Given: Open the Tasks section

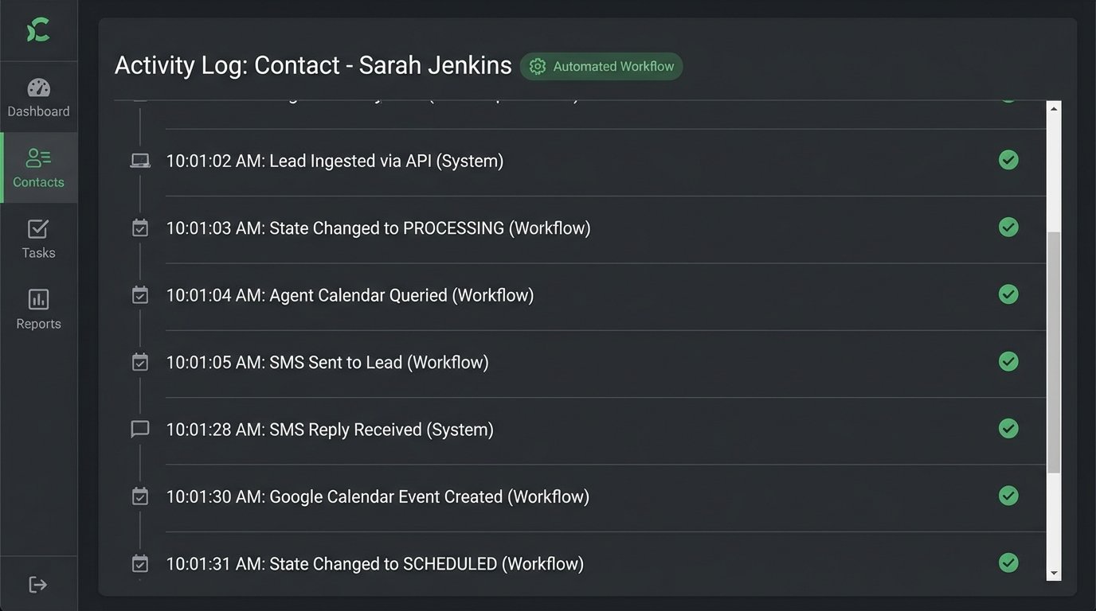Looking at the screenshot, I should click(38, 237).
